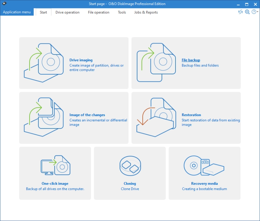
Task: Click 'Backup files and folders' description
Action: tap(200, 65)
